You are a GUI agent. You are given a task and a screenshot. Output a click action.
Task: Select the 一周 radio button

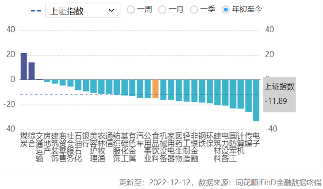click(x=131, y=9)
